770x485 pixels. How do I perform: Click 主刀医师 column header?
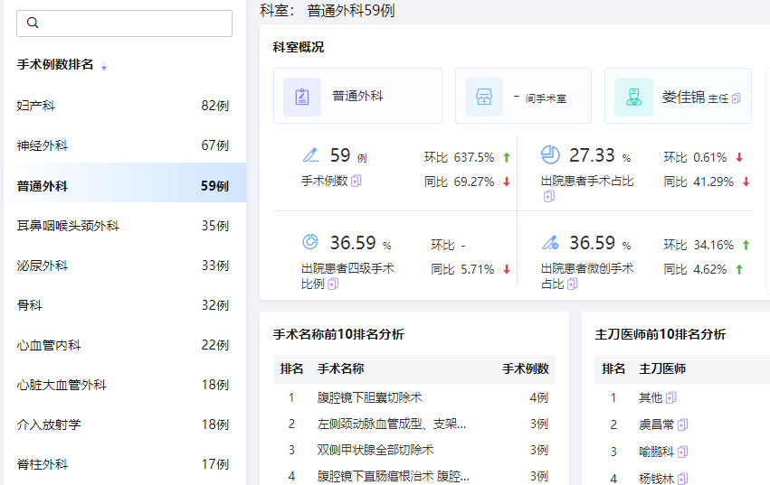(x=662, y=368)
